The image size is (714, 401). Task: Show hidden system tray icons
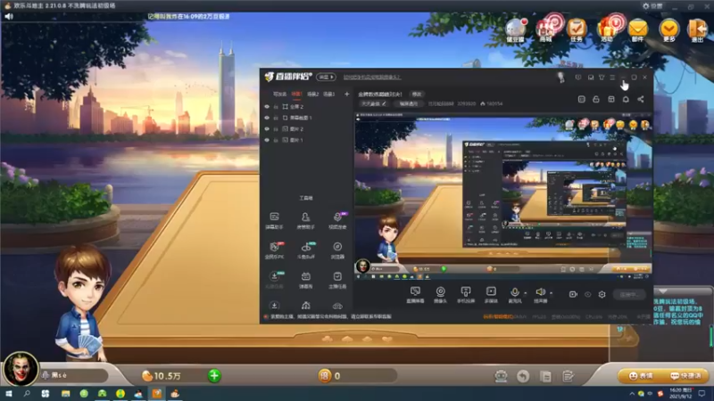(x=632, y=394)
